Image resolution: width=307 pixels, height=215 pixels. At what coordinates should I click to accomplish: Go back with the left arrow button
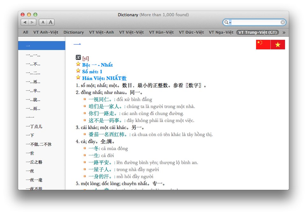tap(25, 22)
